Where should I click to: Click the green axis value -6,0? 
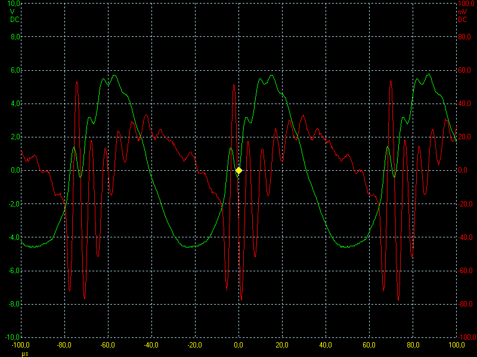point(14,271)
